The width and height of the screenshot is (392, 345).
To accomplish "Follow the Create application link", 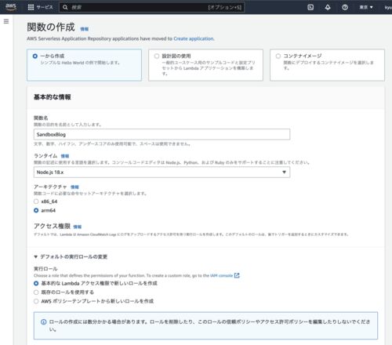I will [194, 38].
